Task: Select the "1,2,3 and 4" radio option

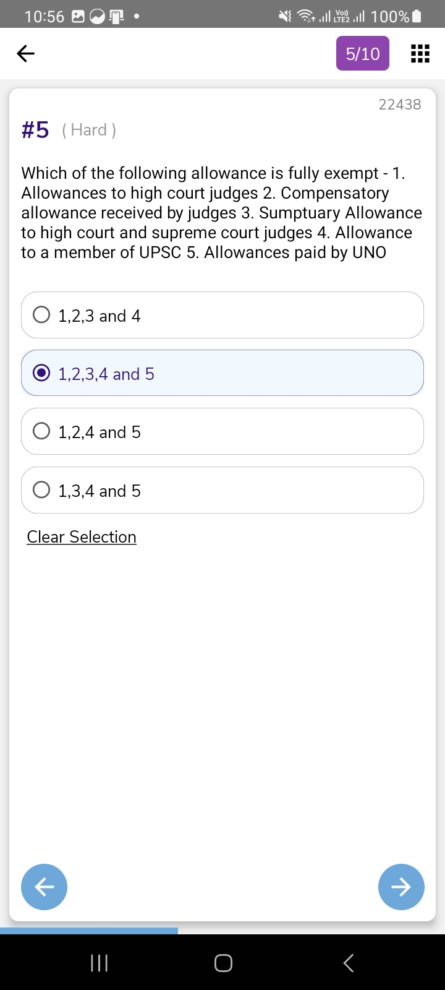Action: [41, 315]
